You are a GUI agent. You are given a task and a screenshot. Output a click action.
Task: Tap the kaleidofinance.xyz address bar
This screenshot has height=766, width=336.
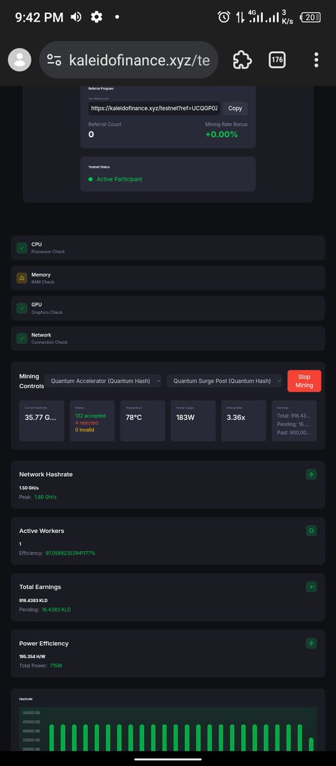[128, 60]
